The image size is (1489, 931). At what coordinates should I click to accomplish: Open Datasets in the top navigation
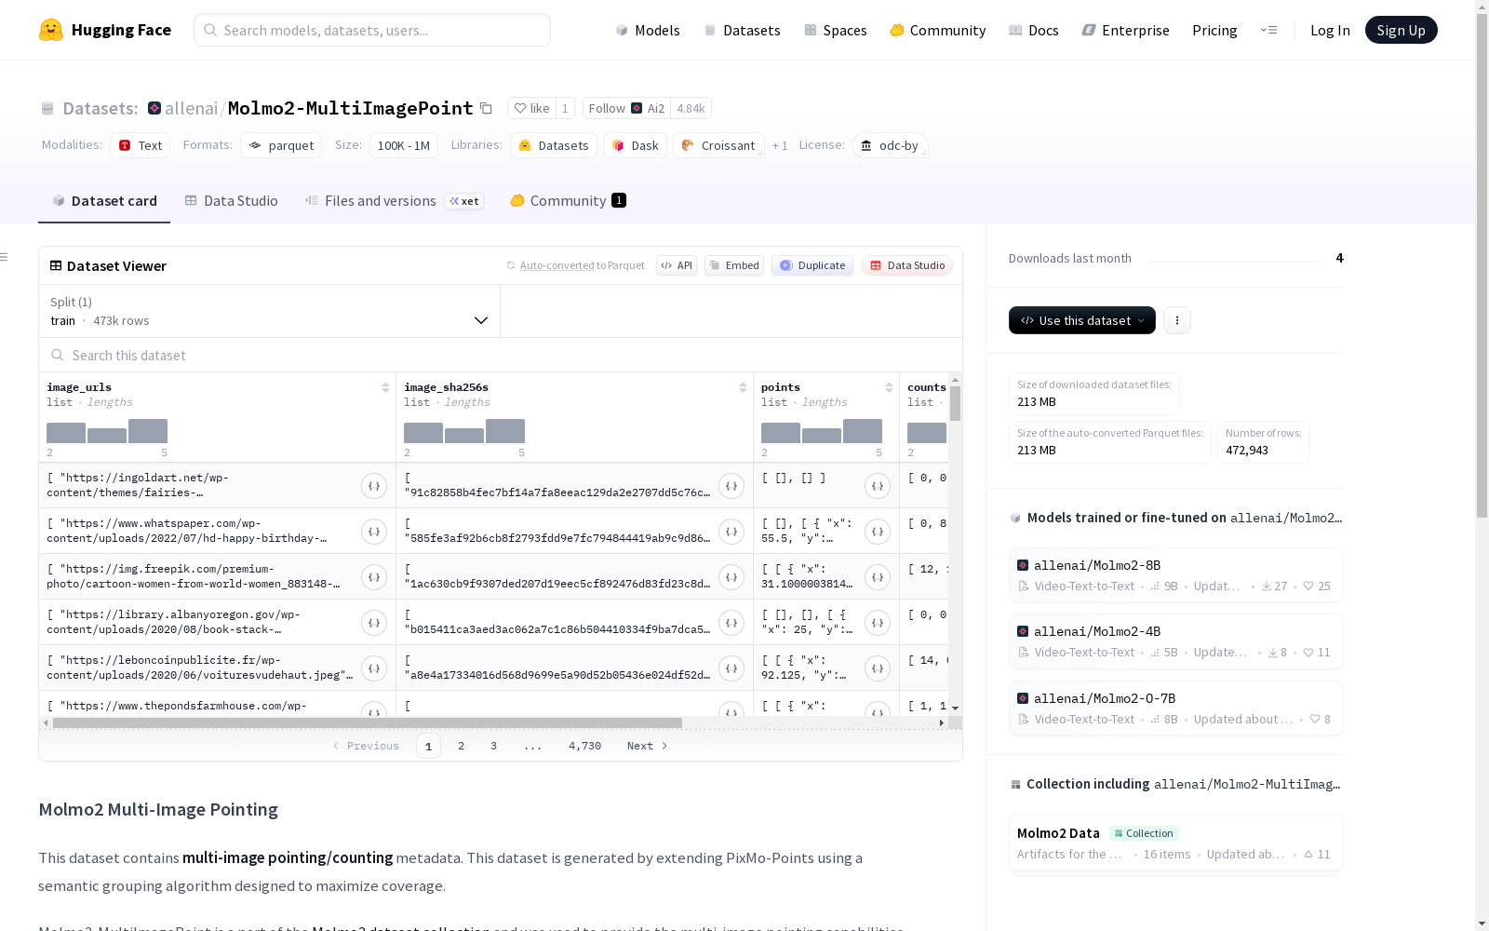(742, 30)
